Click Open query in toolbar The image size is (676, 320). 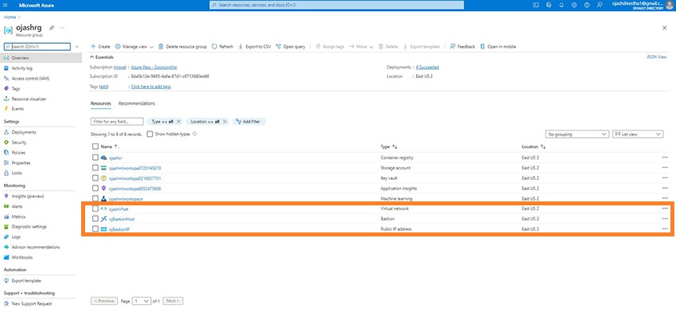pos(290,47)
